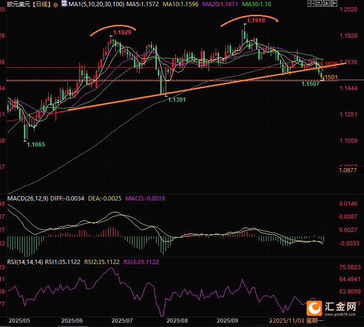This screenshot has height=327, width=364.
Task: Toggle the MA30 moving average label
Action: coord(256,4)
